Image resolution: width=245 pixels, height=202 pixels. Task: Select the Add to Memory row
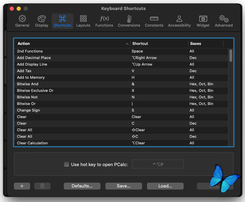point(121,77)
